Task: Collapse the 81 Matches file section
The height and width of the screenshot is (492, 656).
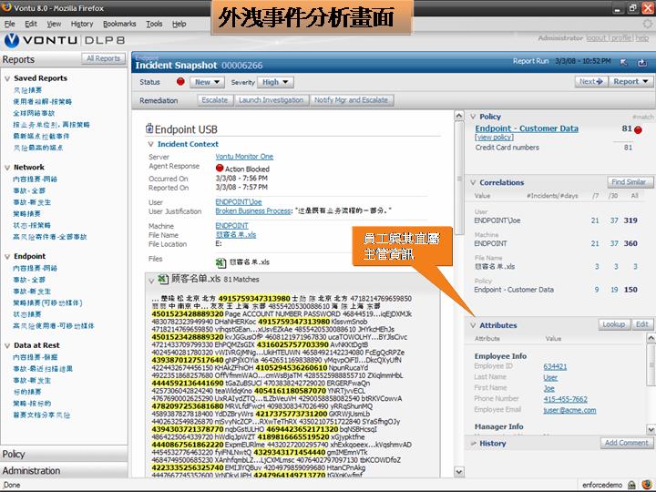Action: coord(151,281)
